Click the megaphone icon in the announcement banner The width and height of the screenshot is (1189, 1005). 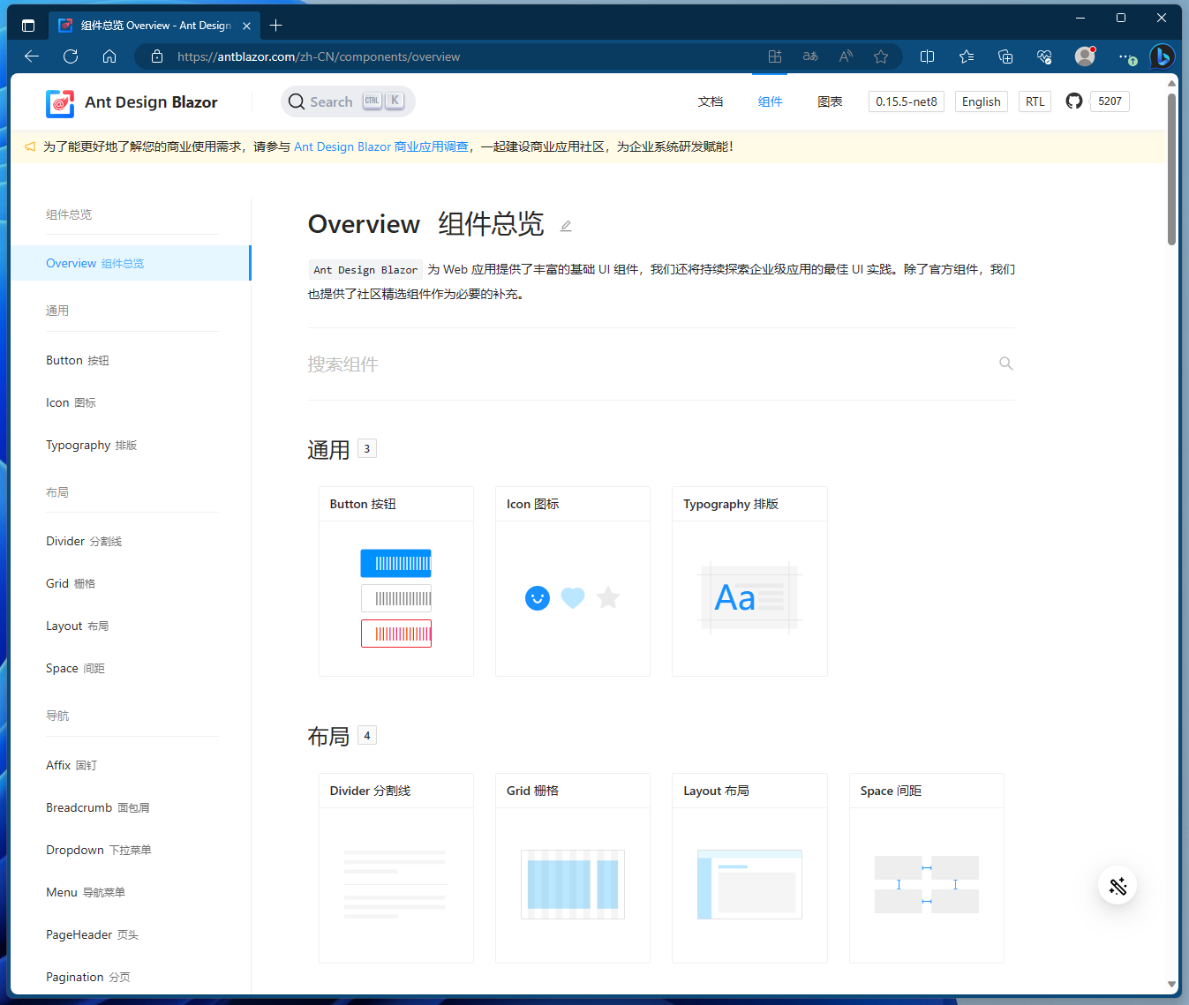[29, 146]
